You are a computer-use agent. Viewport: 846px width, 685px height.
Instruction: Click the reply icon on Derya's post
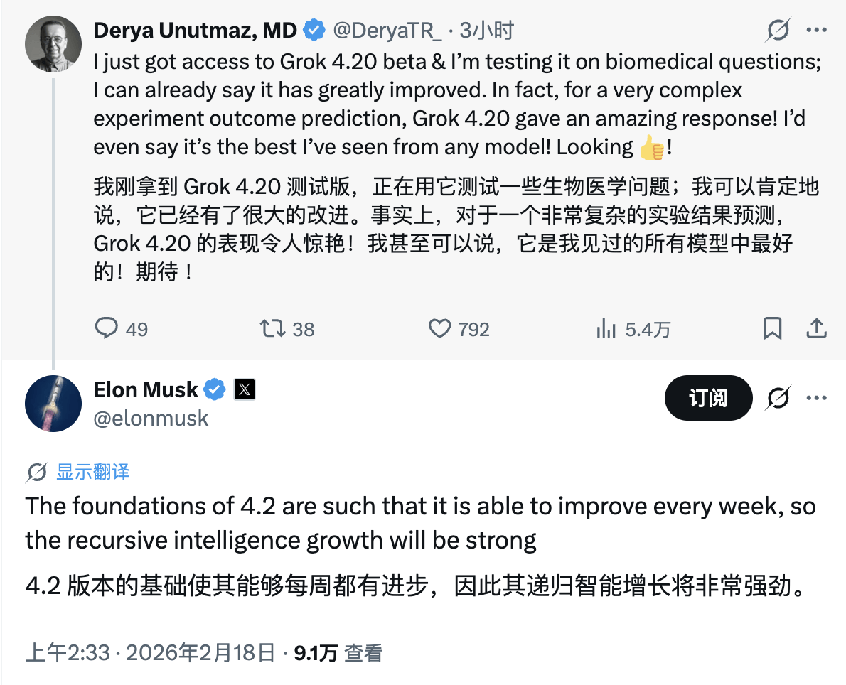[x=107, y=328]
